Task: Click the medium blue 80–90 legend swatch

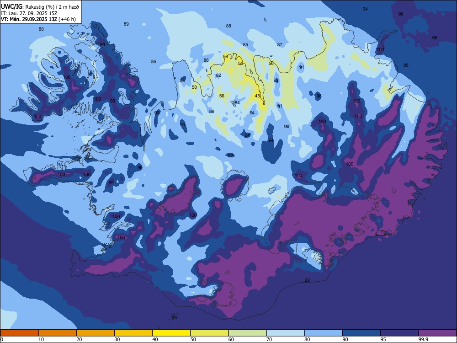Action: click(x=324, y=333)
